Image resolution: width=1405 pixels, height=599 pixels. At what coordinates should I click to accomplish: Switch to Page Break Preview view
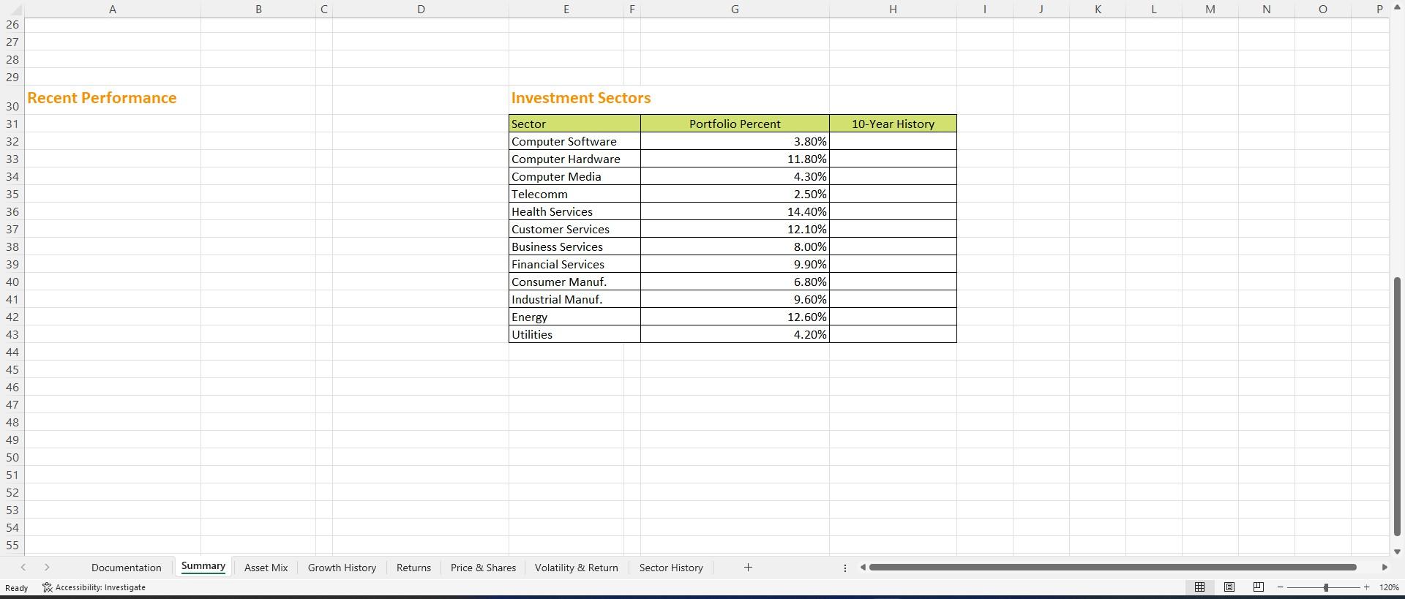point(1259,587)
